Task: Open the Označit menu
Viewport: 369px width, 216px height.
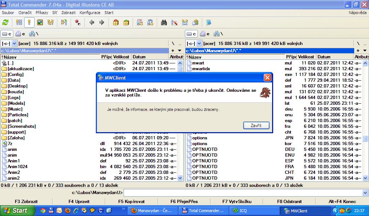Action: [25, 13]
